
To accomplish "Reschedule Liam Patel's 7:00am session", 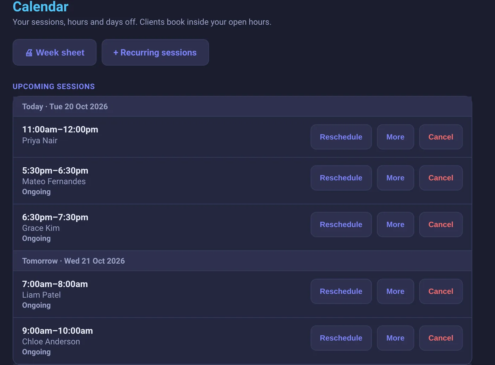I will (x=341, y=291).
